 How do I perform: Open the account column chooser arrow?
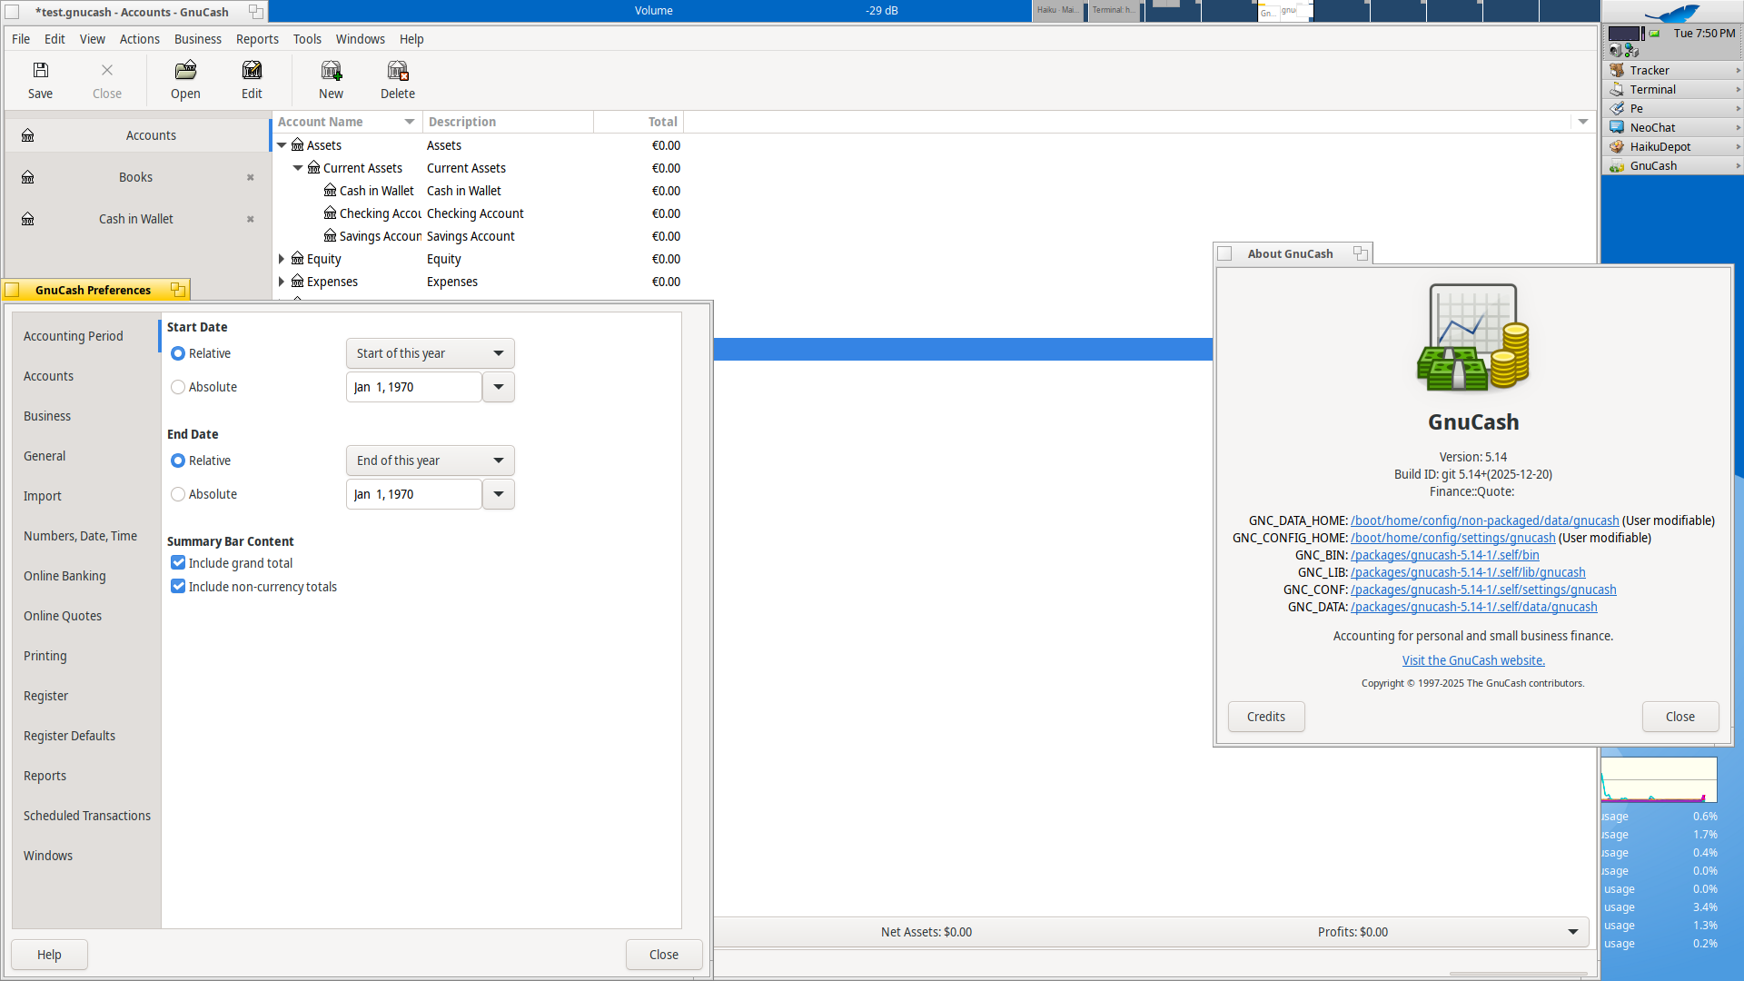(x=1583, y=122)
